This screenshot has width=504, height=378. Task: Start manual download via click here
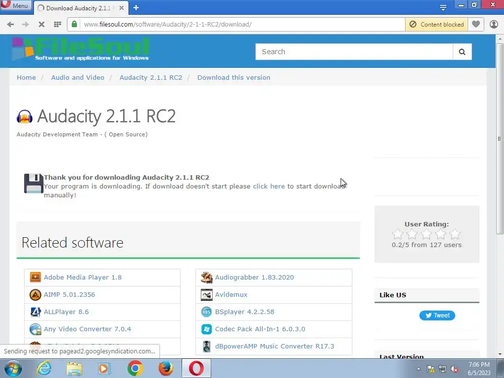[x=269, y=187]
